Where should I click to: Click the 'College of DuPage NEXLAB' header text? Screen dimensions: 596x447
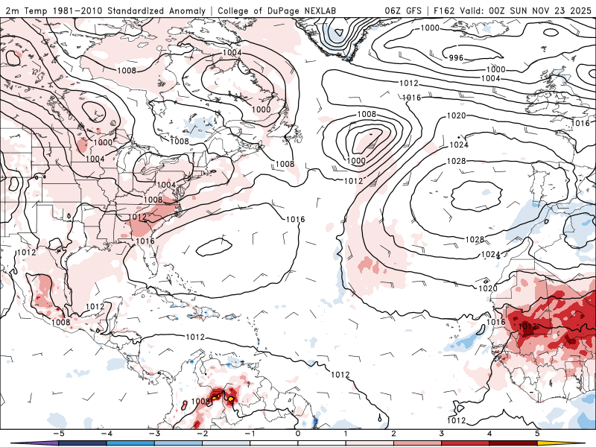coord(276,10)
